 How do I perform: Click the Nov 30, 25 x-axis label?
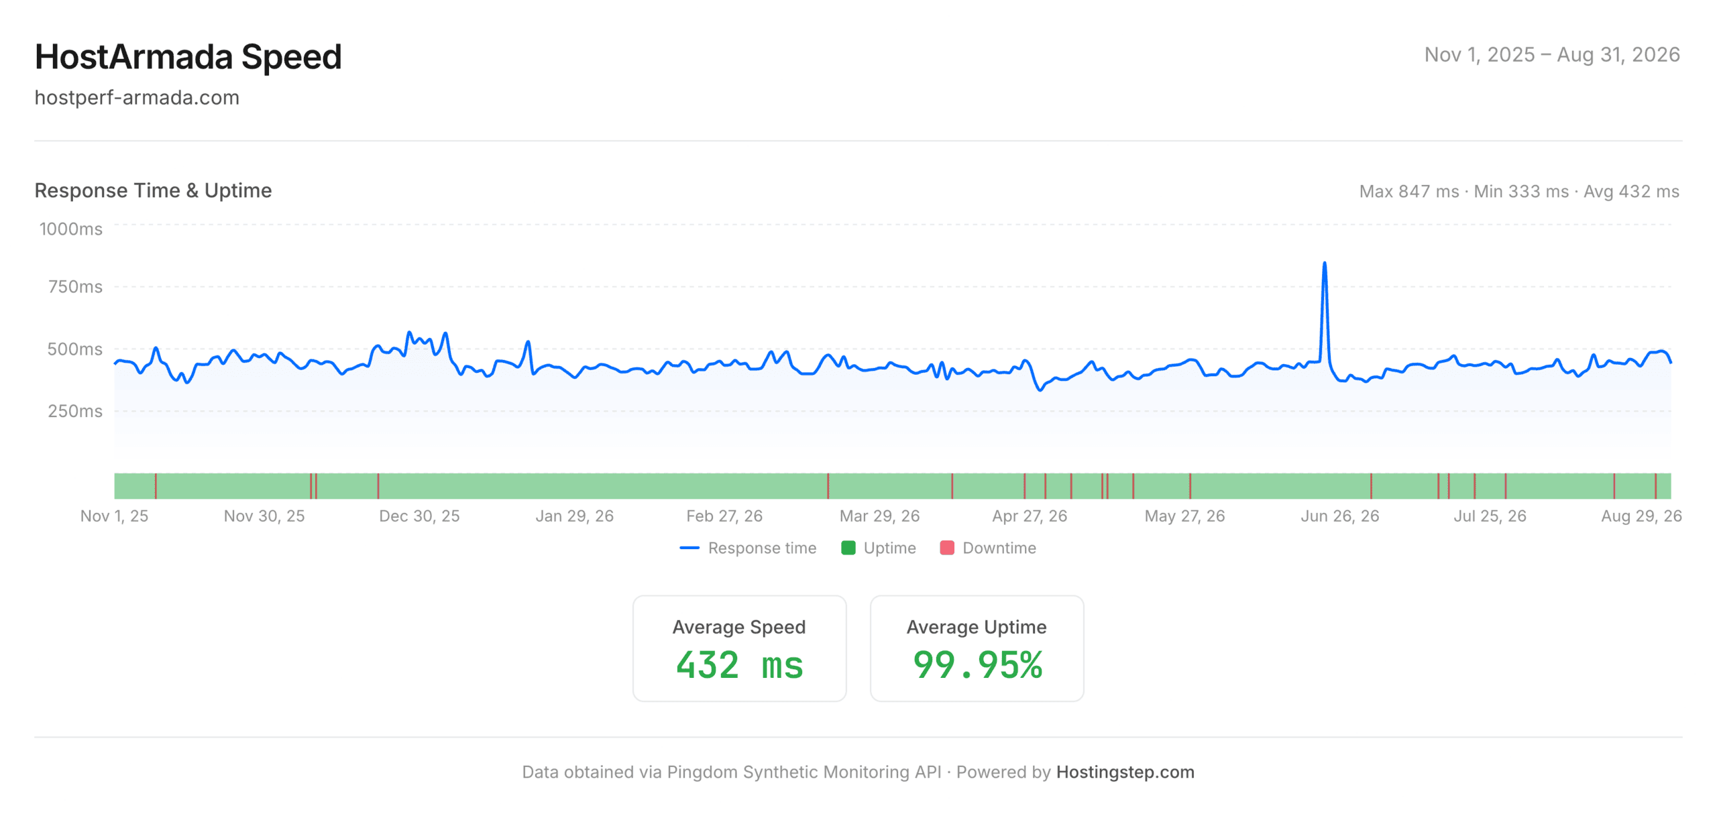264,516
